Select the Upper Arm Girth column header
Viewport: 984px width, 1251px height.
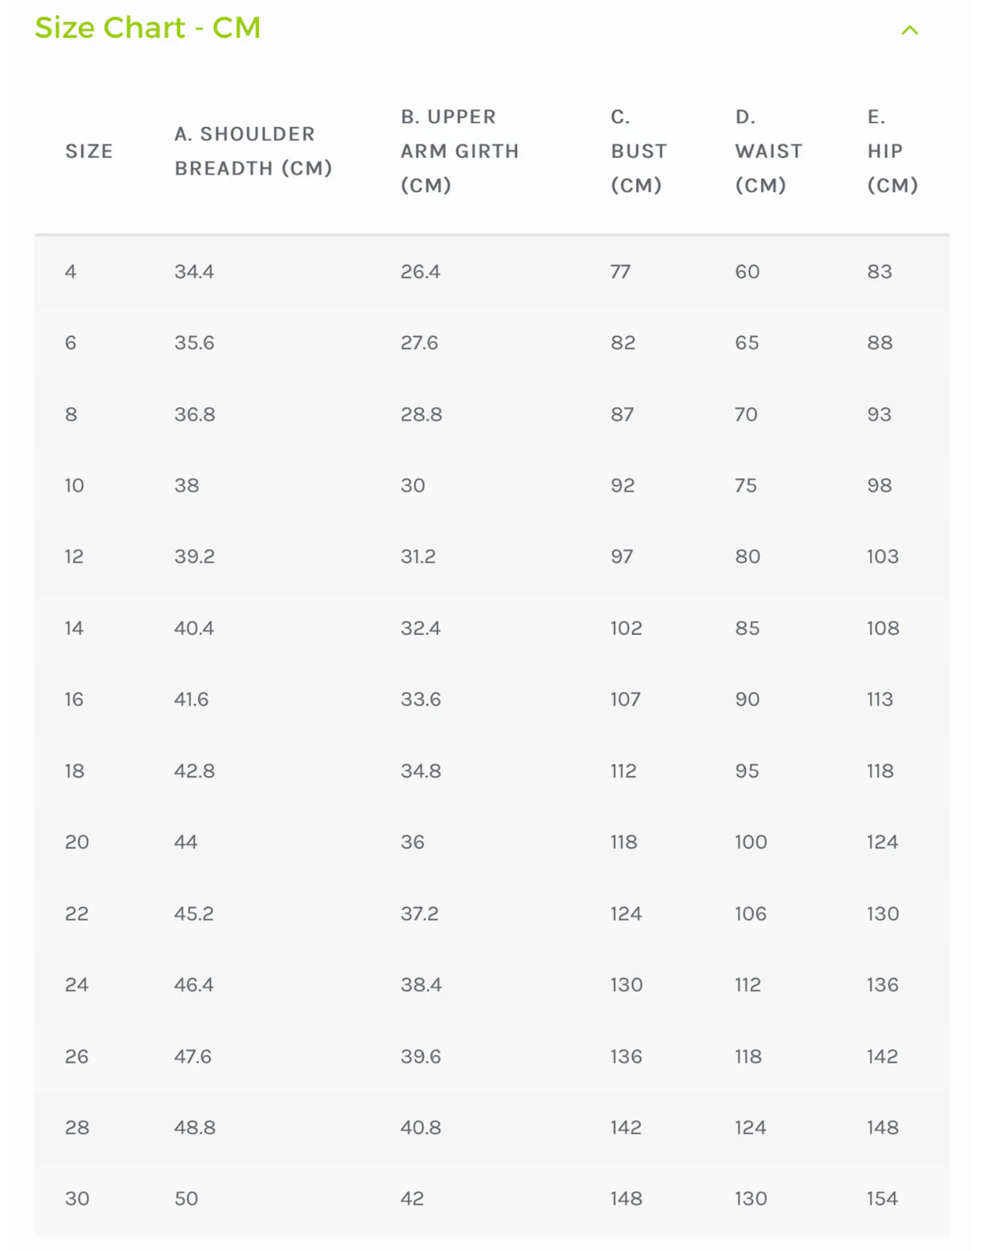460,151
